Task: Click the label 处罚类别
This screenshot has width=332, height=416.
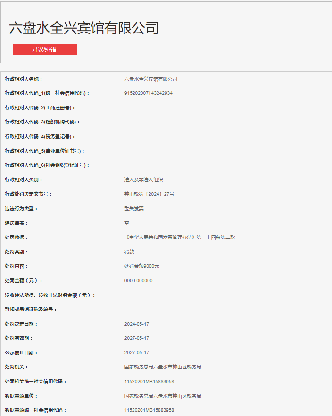Action: [16, 252]
